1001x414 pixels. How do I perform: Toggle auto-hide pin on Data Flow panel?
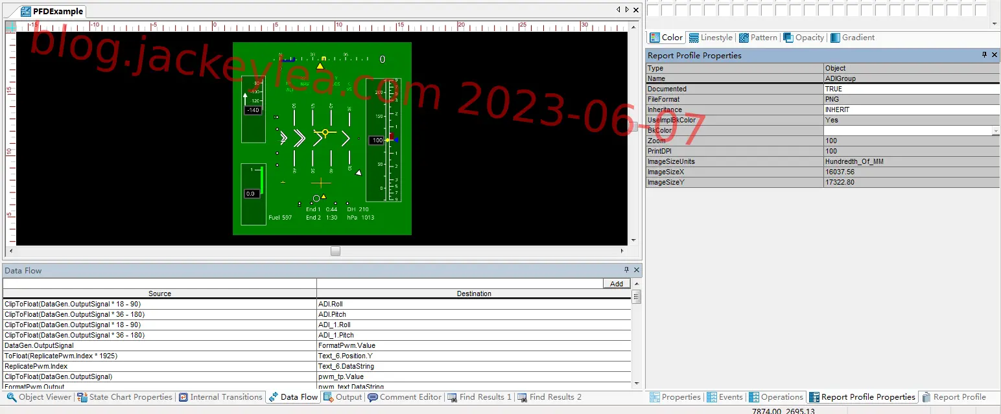point(626,270)
